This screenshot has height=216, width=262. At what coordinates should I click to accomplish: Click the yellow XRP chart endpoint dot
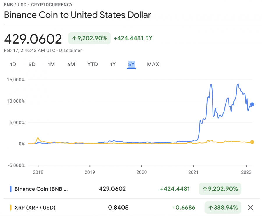coord(252,142)
